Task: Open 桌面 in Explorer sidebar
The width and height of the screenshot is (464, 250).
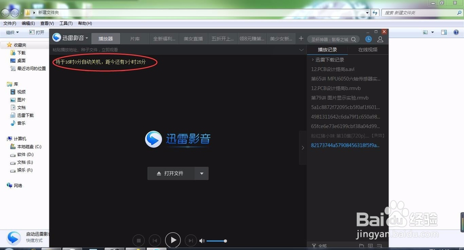Action: point(18,60)
